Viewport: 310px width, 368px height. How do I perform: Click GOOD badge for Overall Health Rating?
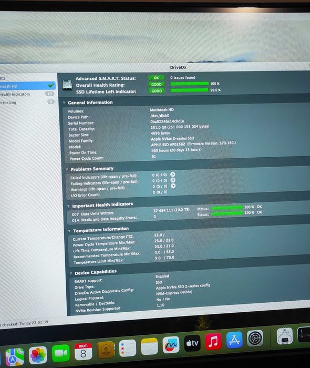tap(156, 84)
